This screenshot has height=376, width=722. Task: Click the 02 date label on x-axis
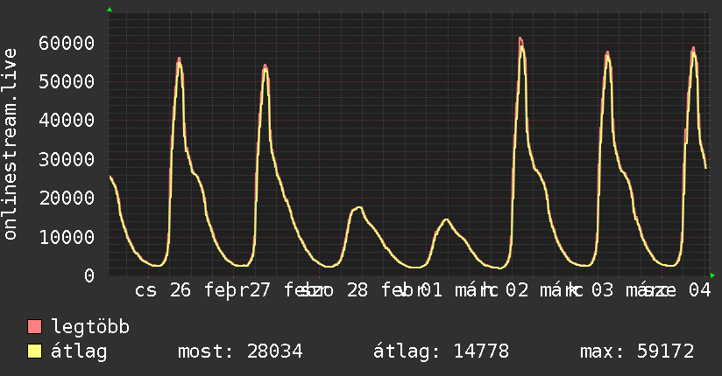point(517,290)
